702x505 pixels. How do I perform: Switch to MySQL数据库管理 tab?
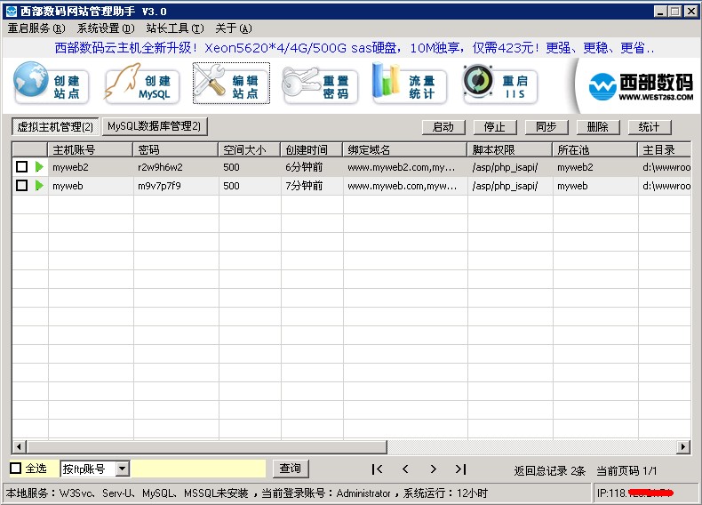click(155, 127)
